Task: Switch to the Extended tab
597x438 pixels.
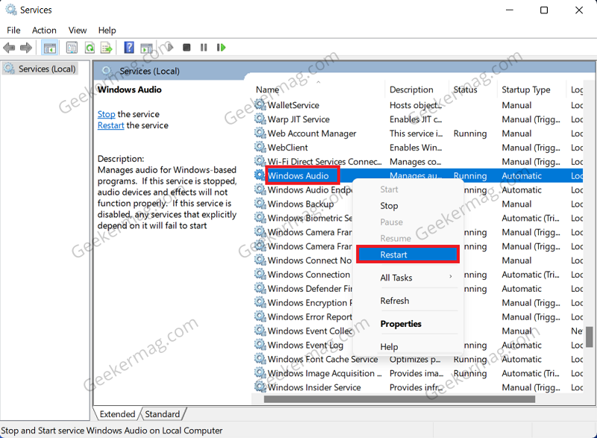Action: click(x=117, y=413)
